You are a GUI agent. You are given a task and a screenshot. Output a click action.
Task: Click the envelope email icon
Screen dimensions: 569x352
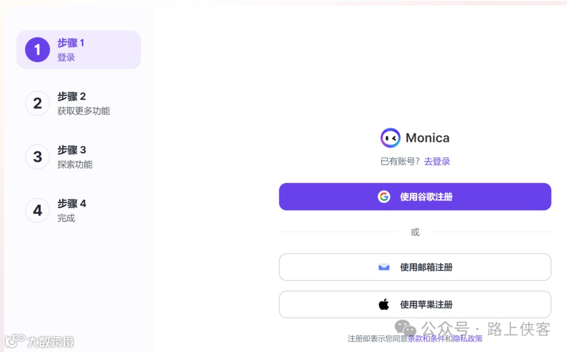(384, 268)
